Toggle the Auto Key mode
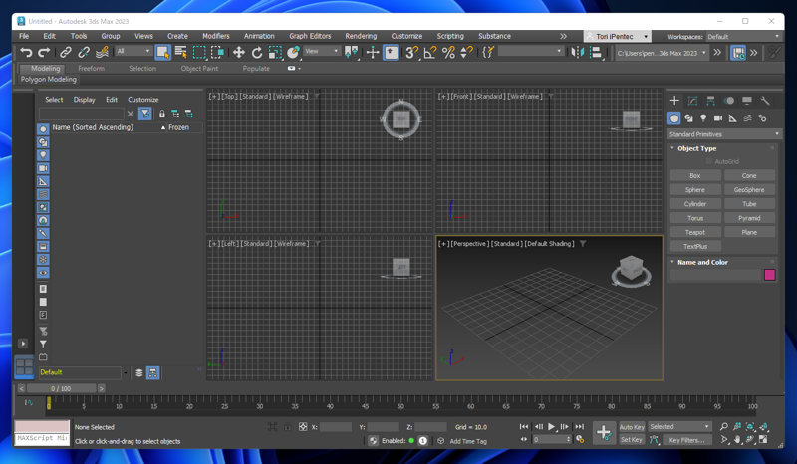Viewport: 797px width, 464px height. [632, 427]
